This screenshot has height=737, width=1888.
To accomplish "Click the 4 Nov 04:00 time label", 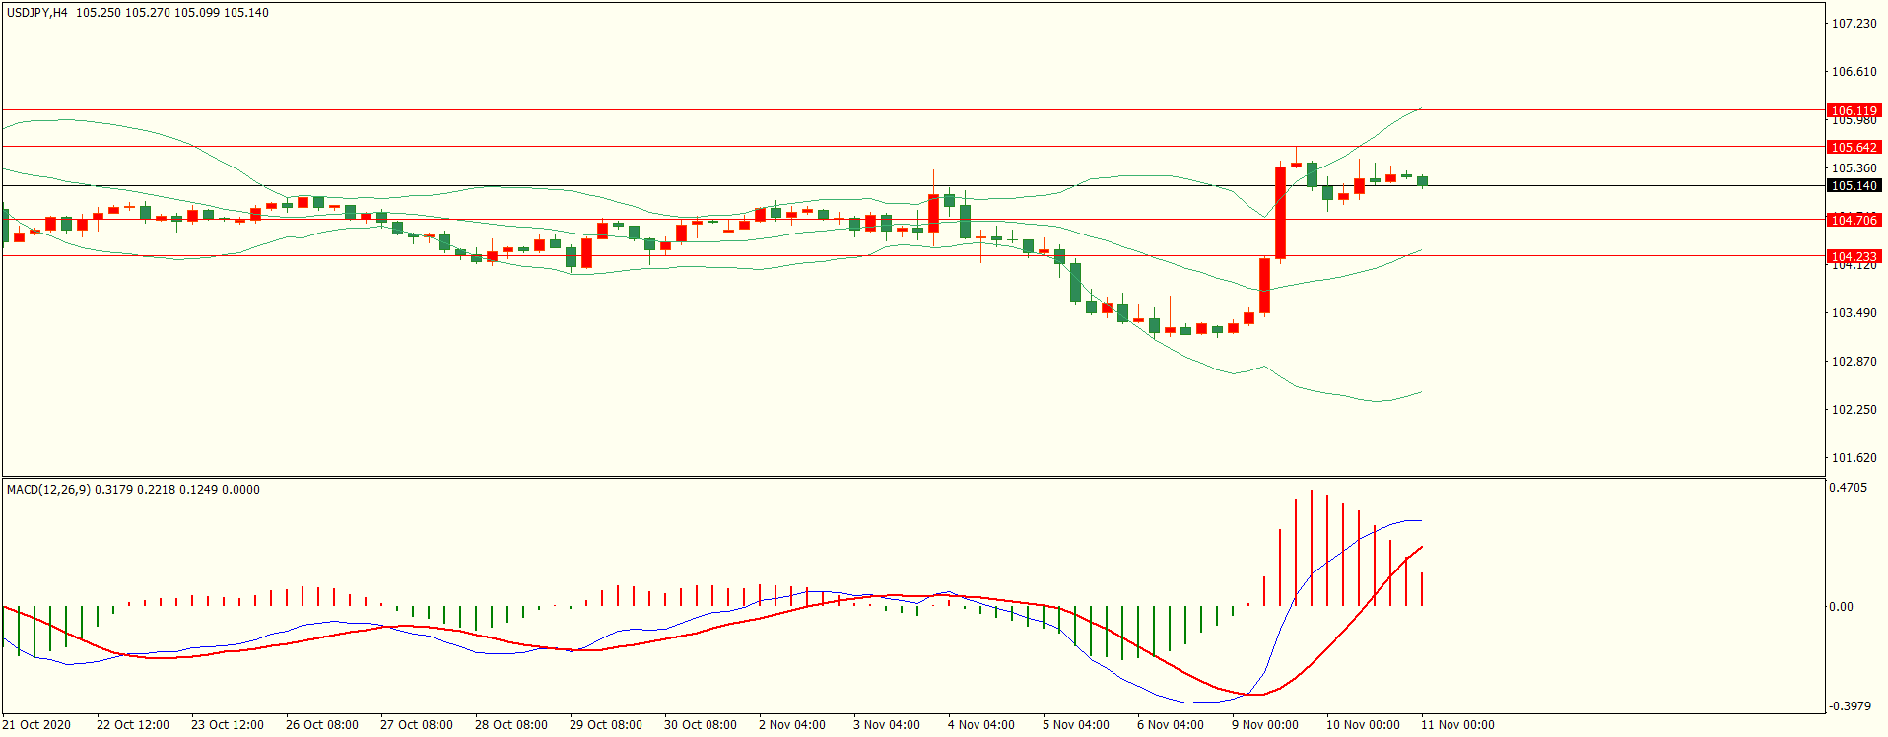I will [x=981, y=725].
